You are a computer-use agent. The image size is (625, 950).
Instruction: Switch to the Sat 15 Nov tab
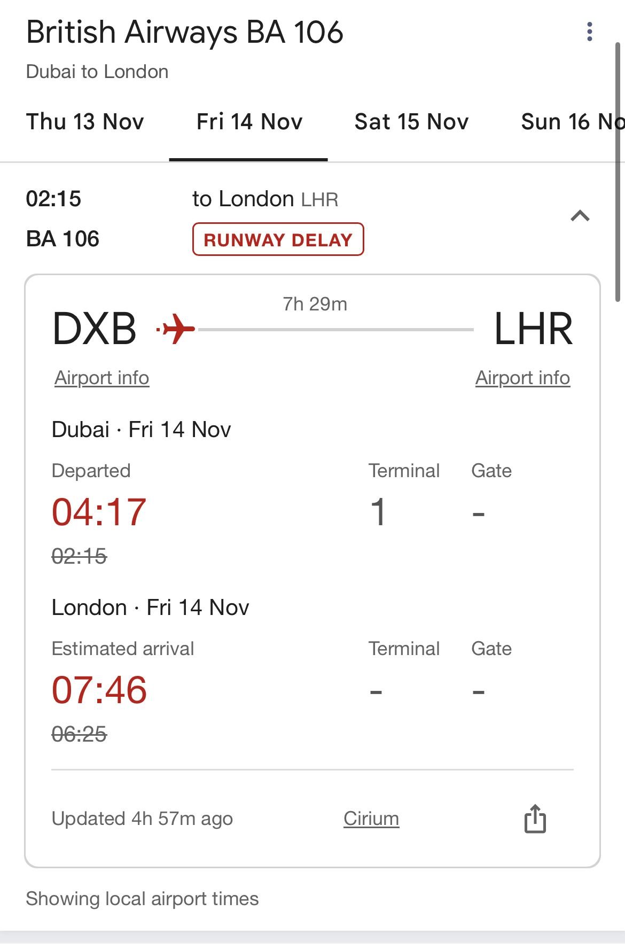411,122
